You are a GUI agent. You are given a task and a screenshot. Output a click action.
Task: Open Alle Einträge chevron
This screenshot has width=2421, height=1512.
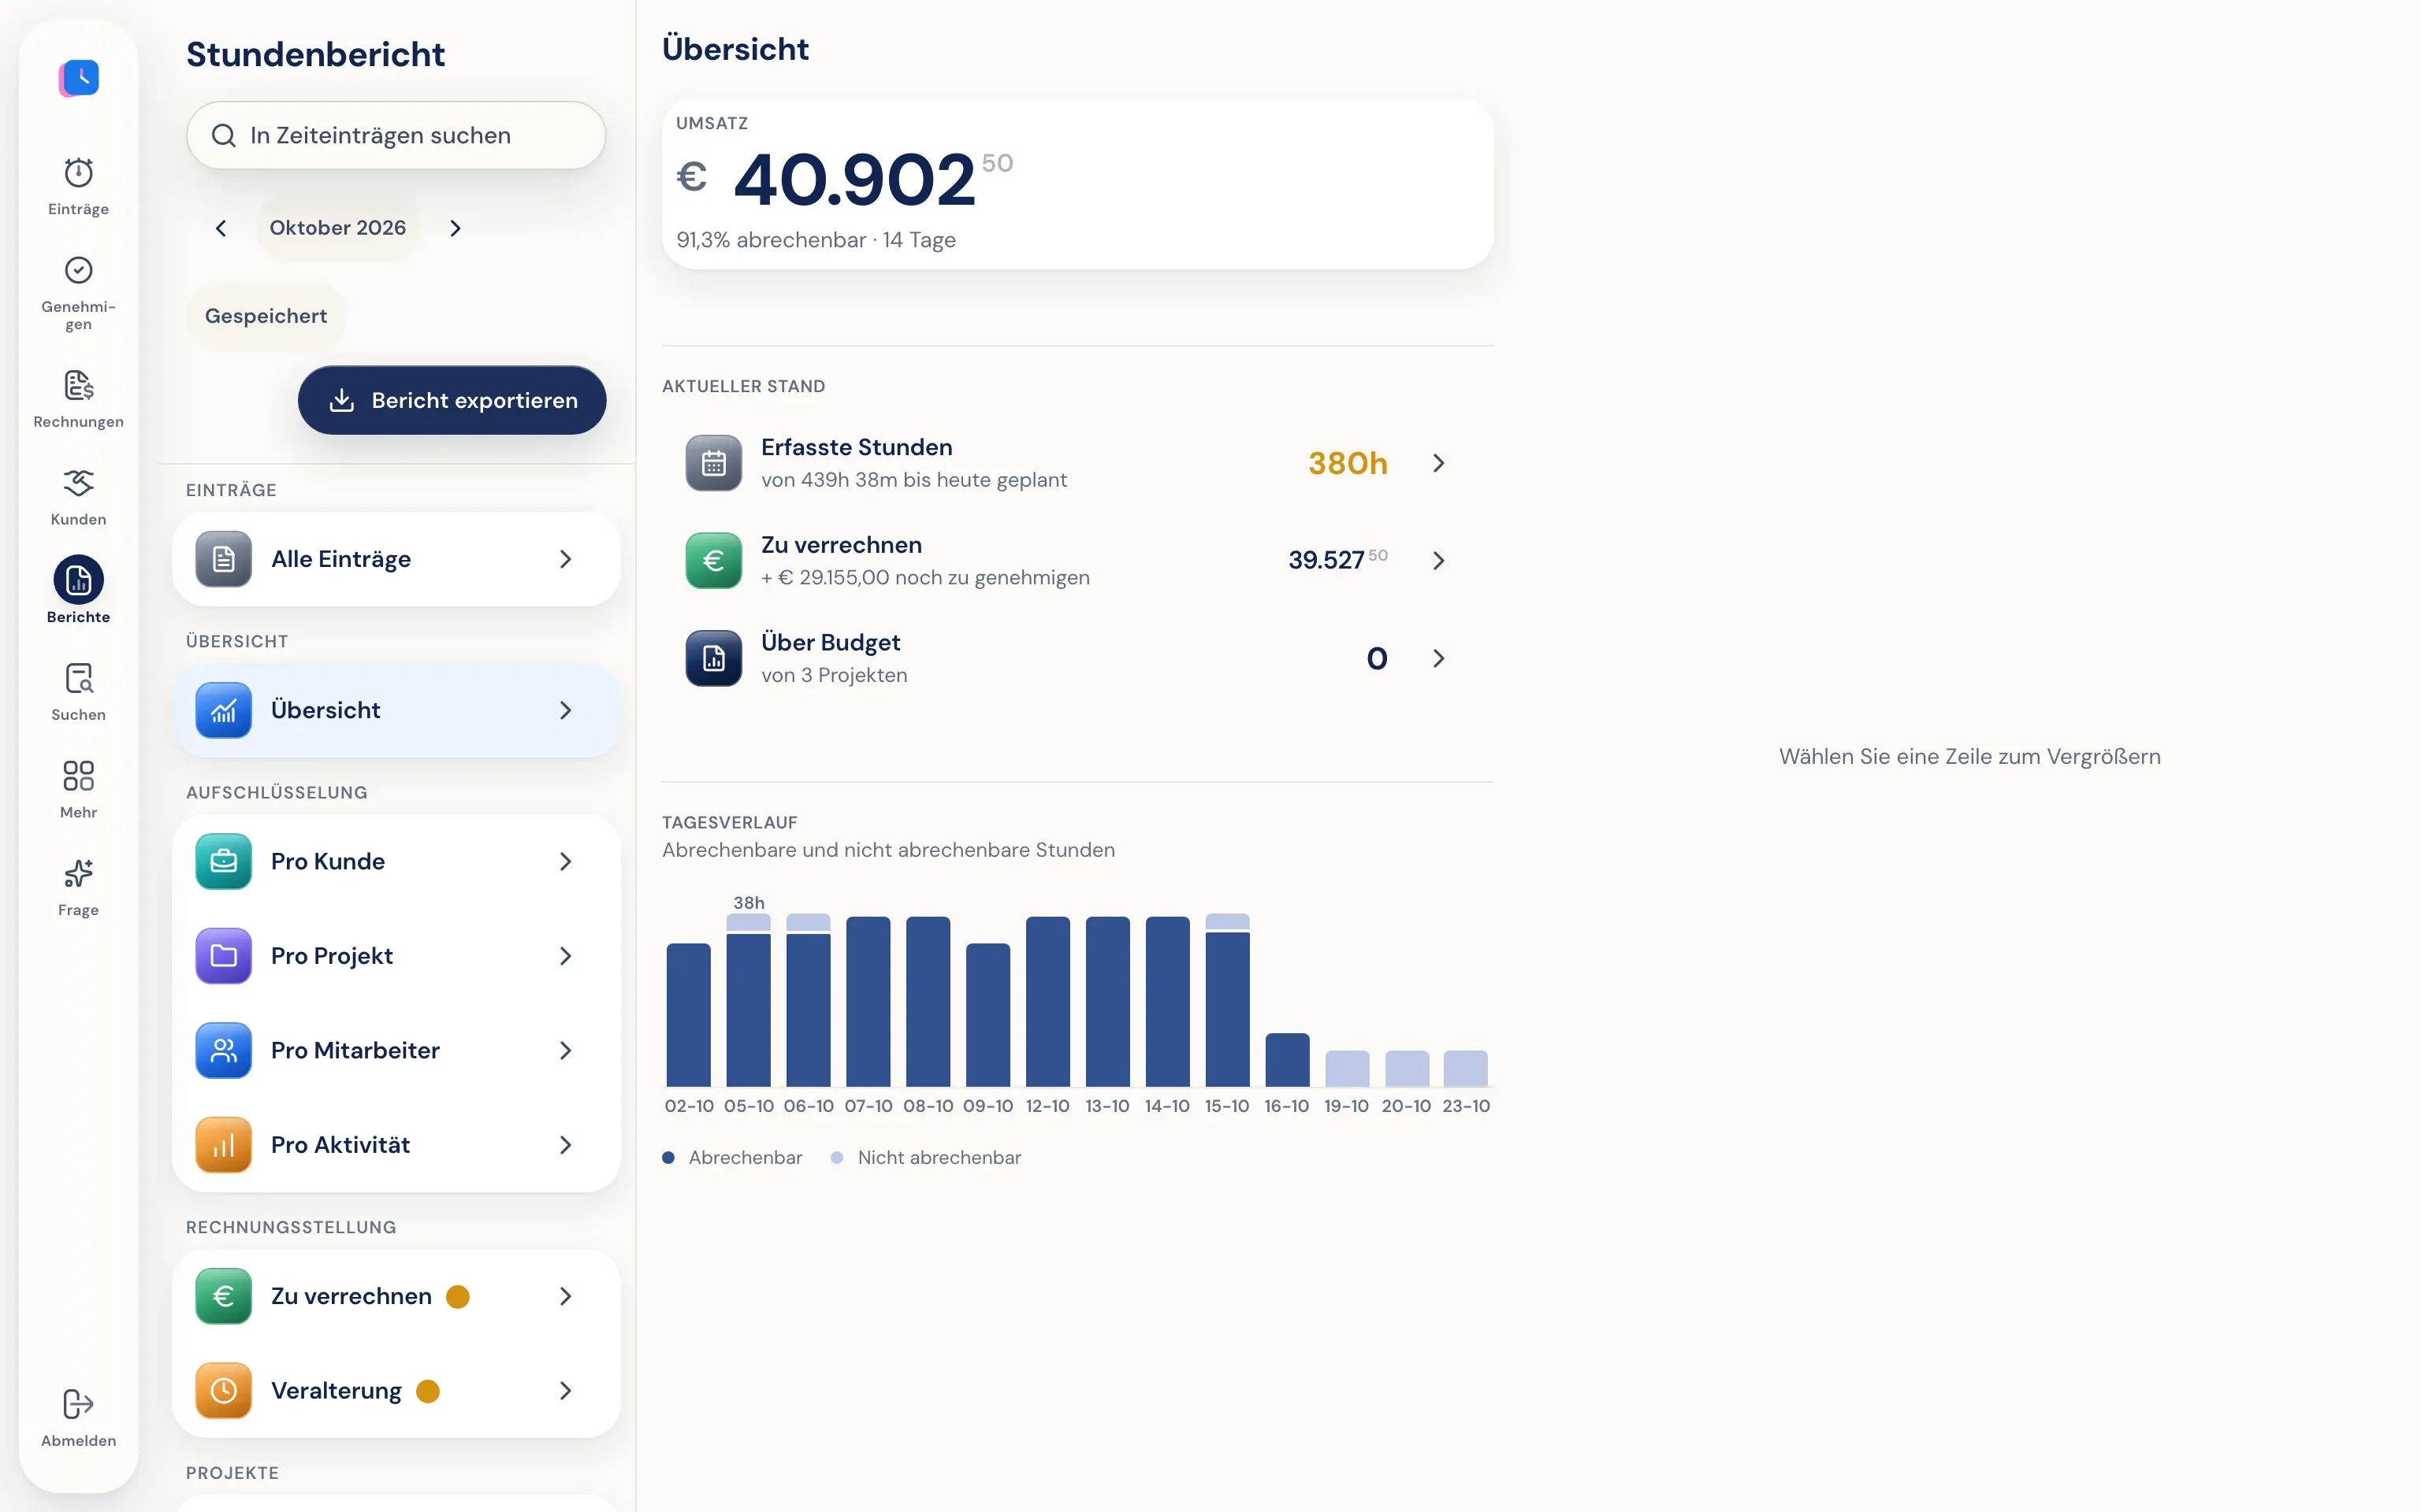[x=565, y=559]
